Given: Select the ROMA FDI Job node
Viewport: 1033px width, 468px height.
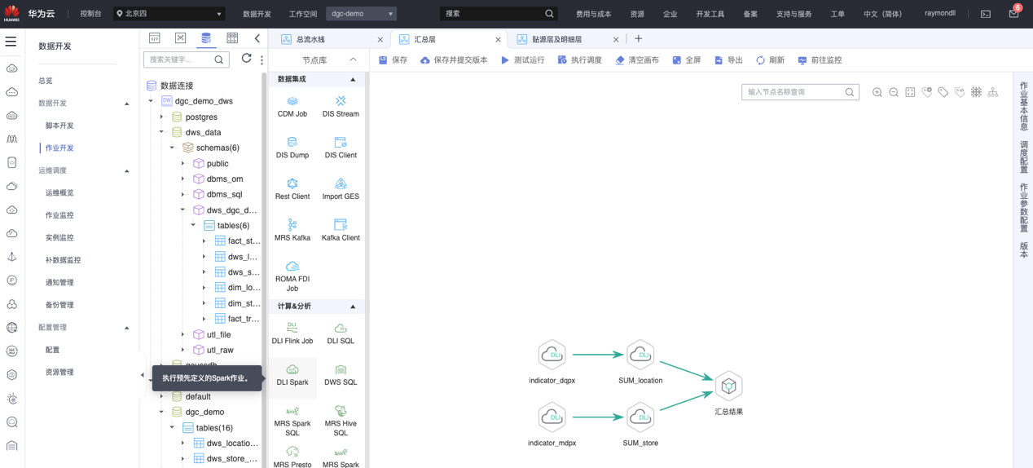Looking at the screenshot, I should [292, 276].
